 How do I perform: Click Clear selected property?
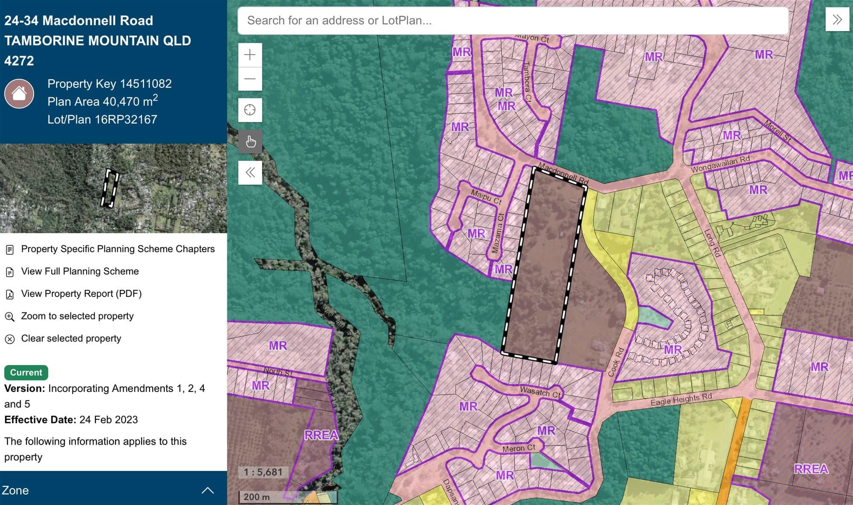[x=71, y=338]
